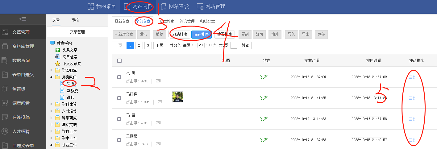Open the 个人收藏夹 star item
The image size is (437, 149).
57,64
